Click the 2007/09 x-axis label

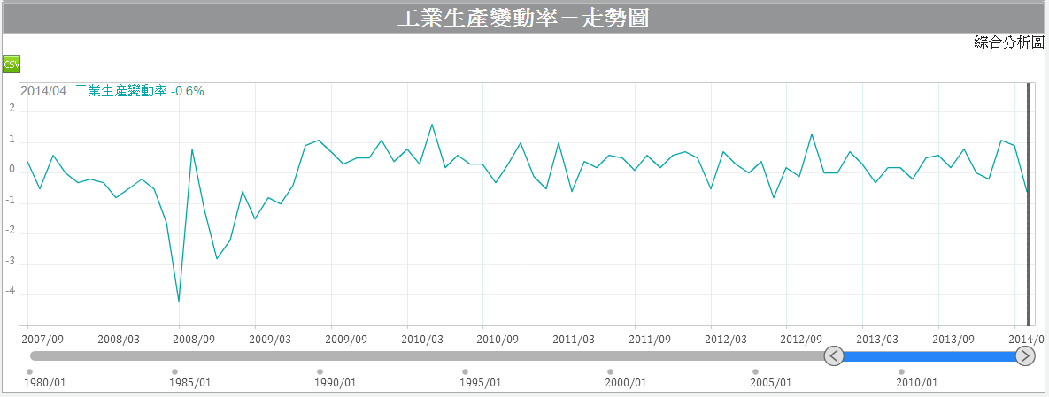pos(42,338)
